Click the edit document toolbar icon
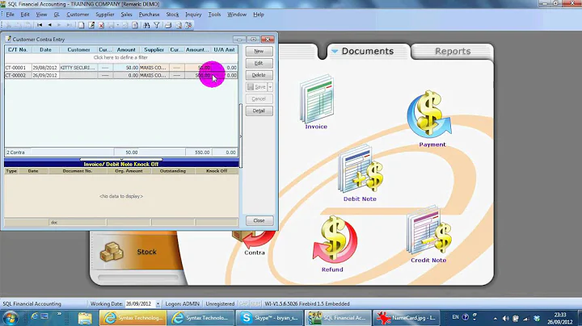 click(91, 25)
